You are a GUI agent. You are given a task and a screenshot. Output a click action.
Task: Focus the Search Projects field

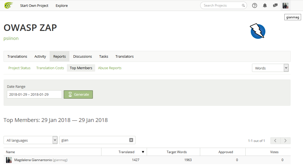[x=223, y=5]
